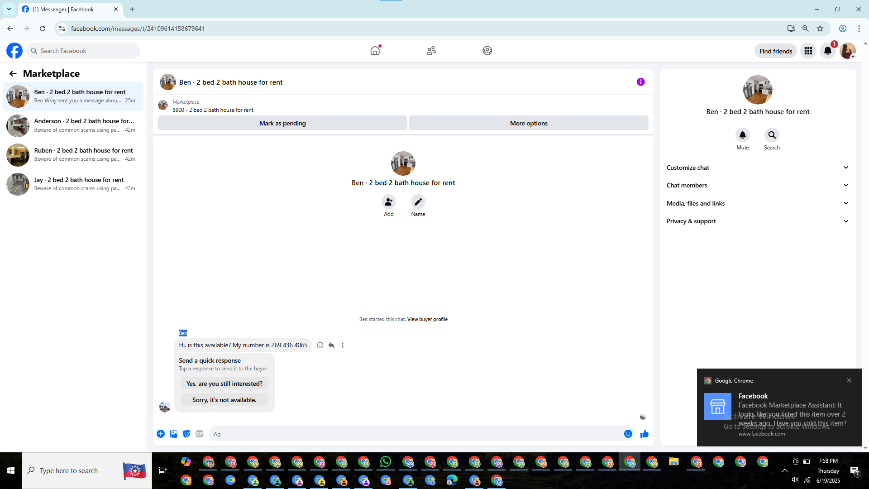The image size is (869, 489).
Task: Open Task View on the taskbar
Action: click(163, 470)
